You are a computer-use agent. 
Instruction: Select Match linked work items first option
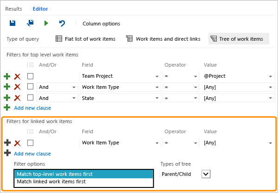click(83, 182)
